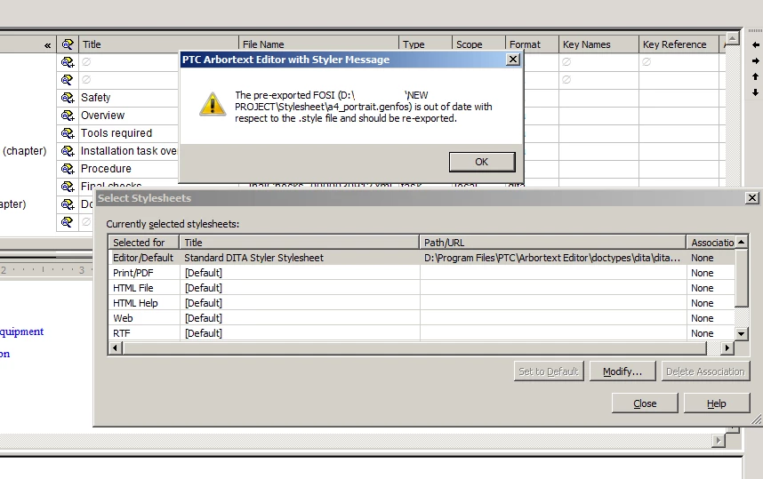Click the resource icon beside Overview
This screenshot has width=763, height=479.
coord(68,116)
